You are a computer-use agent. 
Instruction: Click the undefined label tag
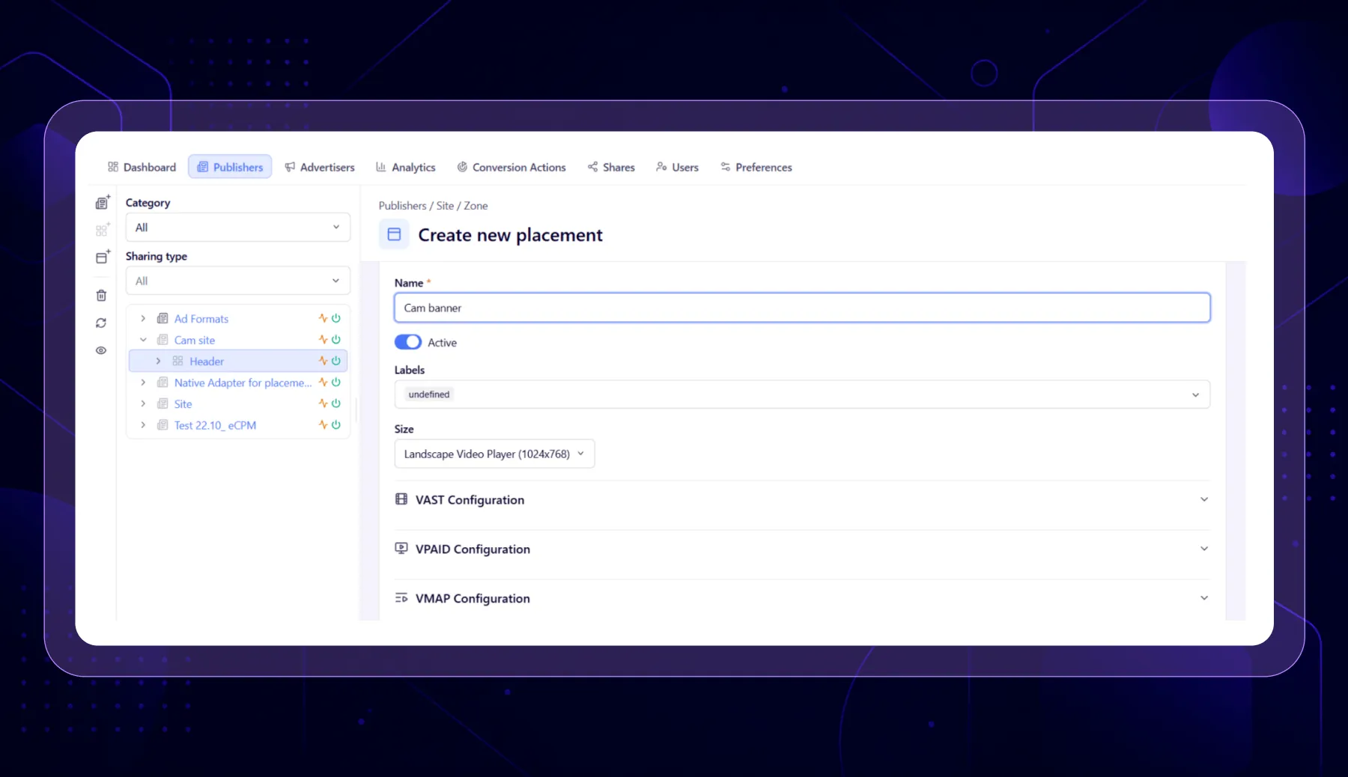(x=429, y=394)
